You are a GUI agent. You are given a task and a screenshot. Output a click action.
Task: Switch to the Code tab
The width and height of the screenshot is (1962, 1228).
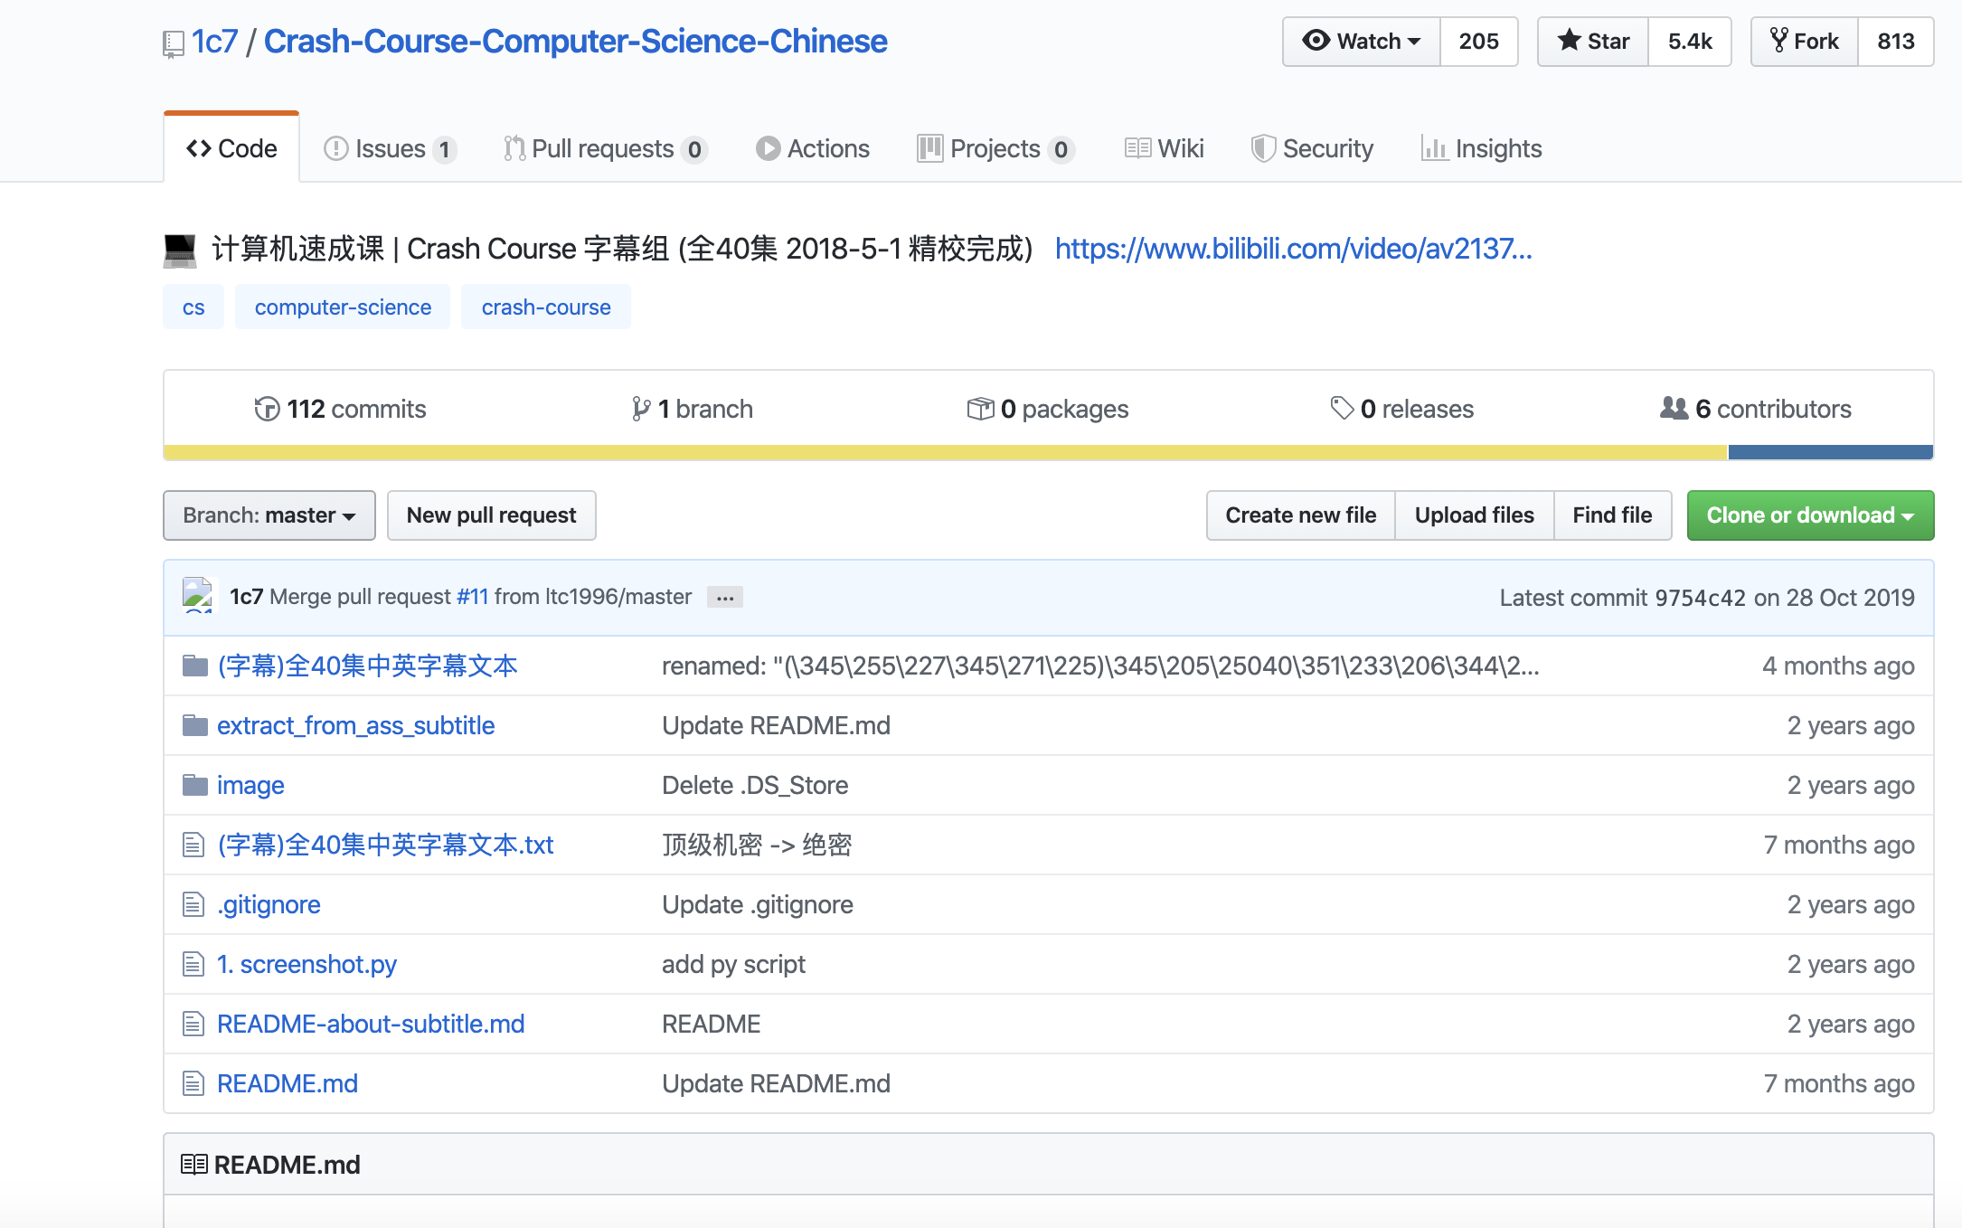coord(231,148)
